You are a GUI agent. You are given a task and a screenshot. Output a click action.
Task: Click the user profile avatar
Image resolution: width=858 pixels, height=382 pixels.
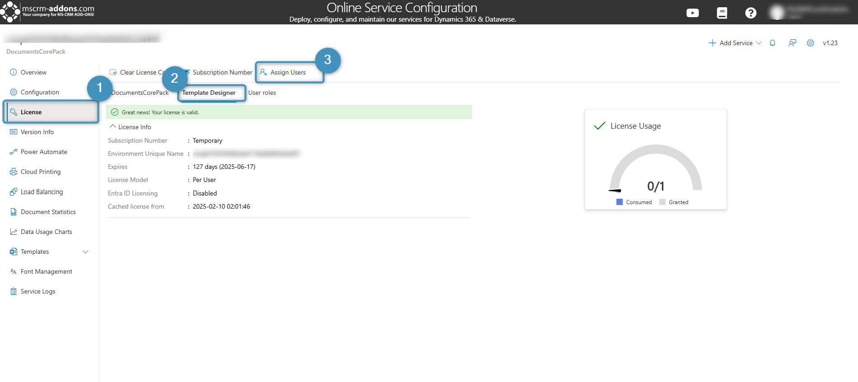point(777,13)
